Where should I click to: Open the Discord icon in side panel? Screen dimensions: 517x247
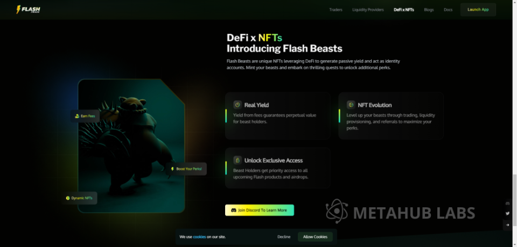click(507, 204)
